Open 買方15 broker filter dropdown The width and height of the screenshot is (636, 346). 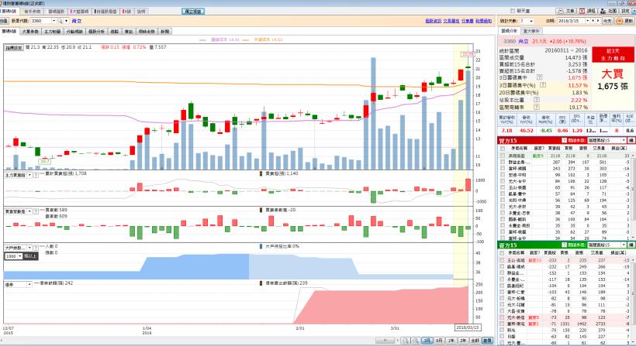pyautogui.click(x=624, y=140)
